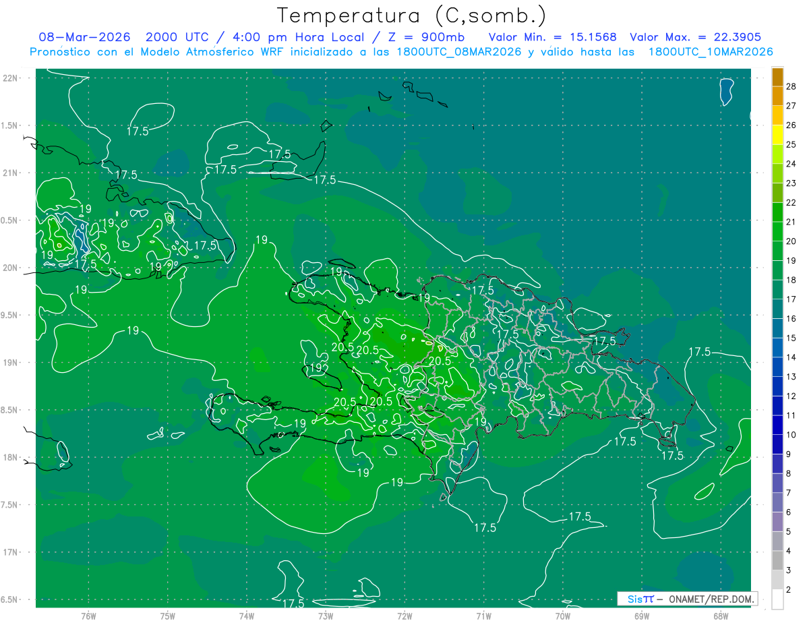Click the '69W' longitude axis label
Viewport: 809px width, 625px height.
(x=642, y=616)
